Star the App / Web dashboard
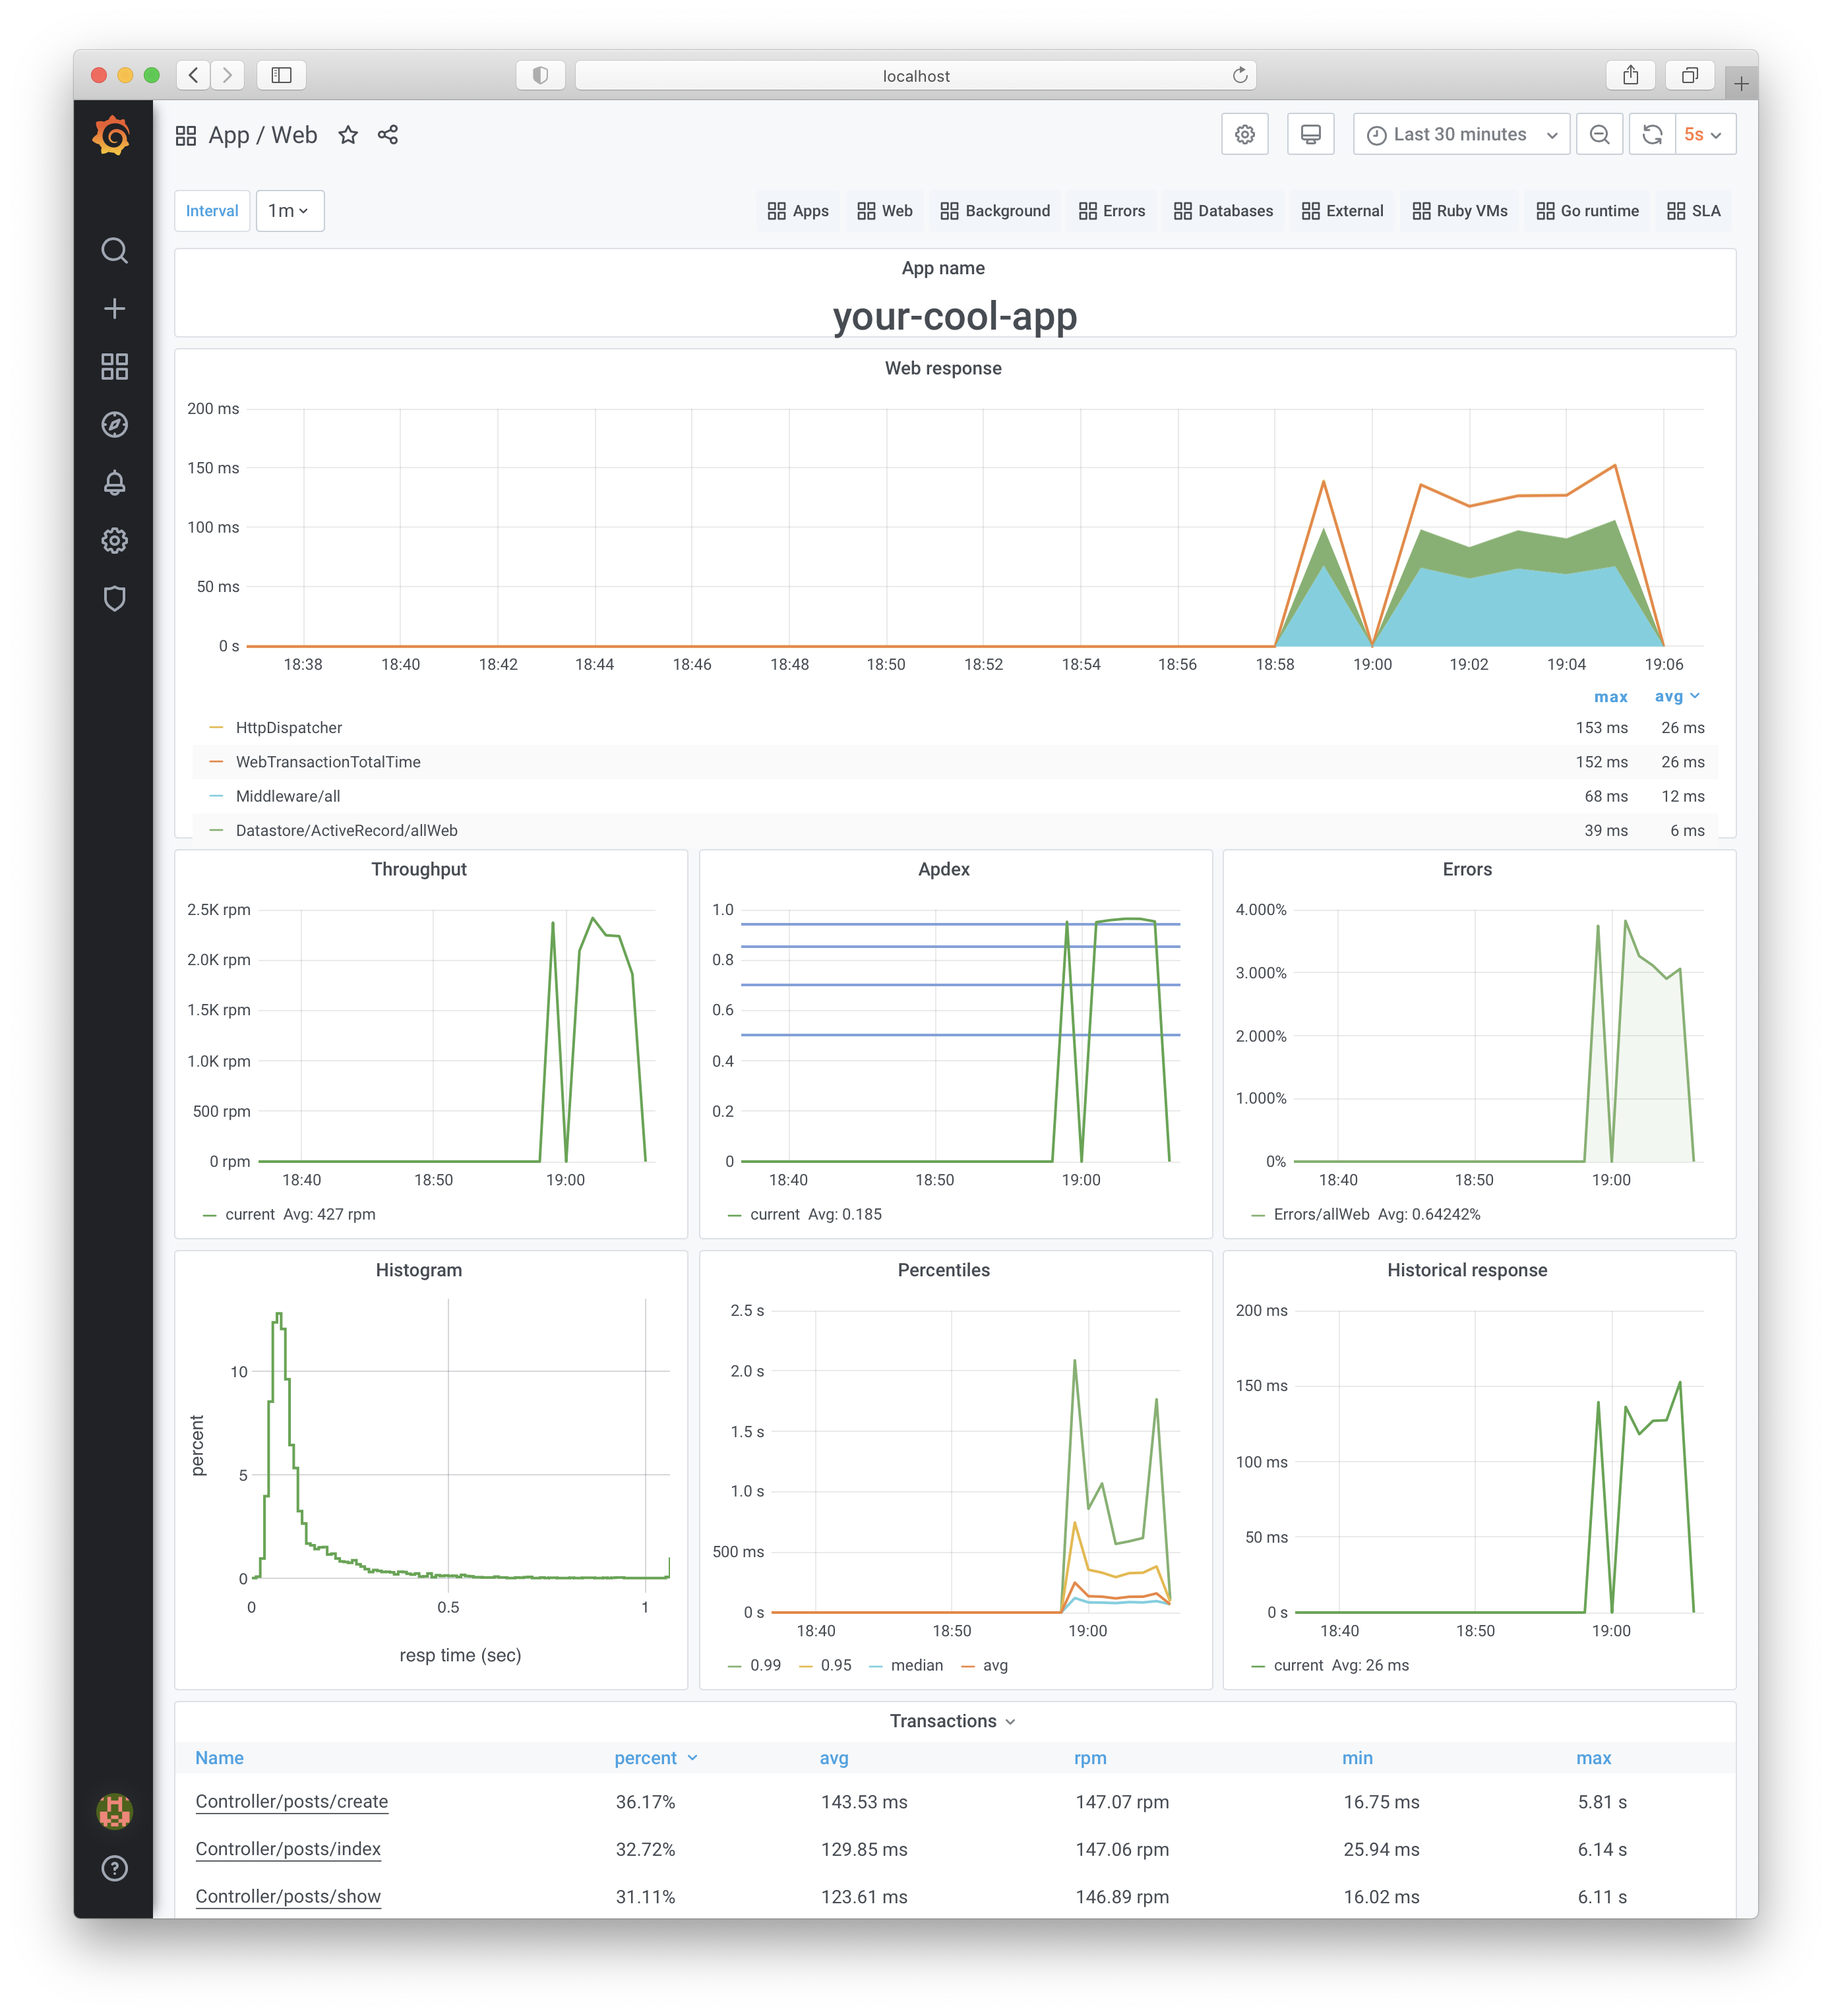The image size is (1832, 2016). click(x=347, y=135)
